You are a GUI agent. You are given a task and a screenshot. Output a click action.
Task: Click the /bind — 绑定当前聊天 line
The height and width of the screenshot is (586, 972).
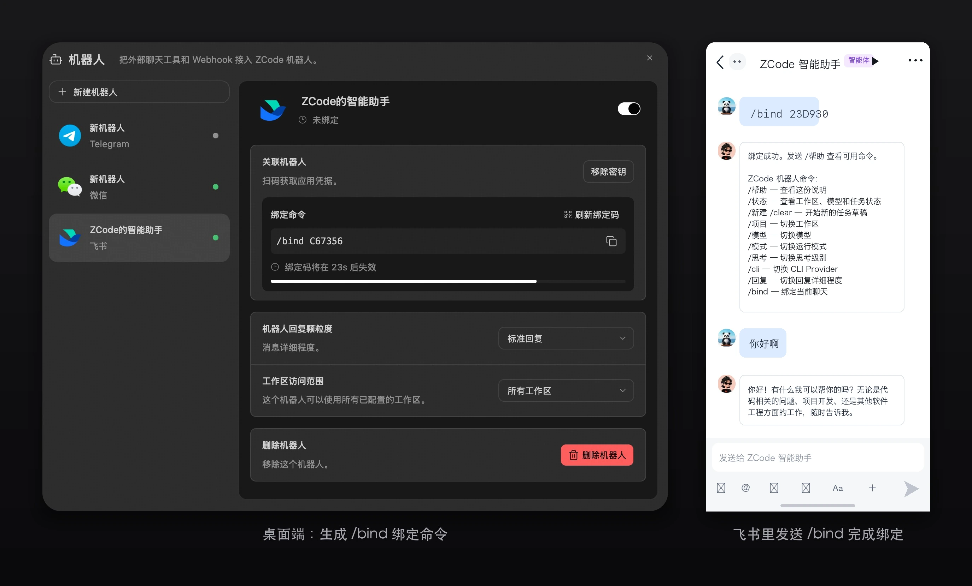point(788,292)
